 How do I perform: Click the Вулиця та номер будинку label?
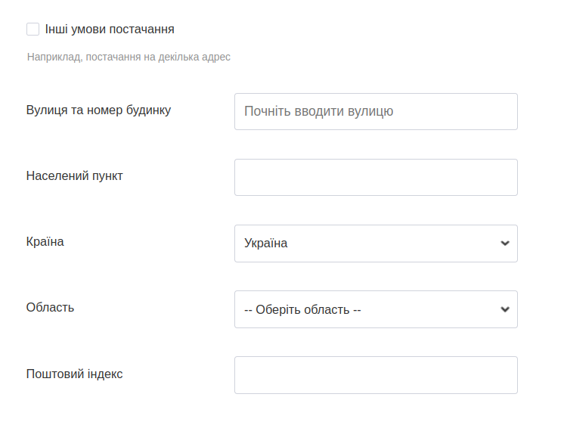click(x=98, y=110)
